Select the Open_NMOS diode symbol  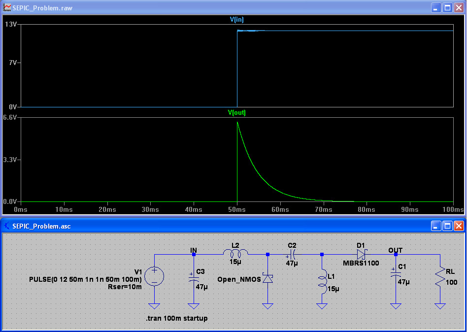click(267, 278)
